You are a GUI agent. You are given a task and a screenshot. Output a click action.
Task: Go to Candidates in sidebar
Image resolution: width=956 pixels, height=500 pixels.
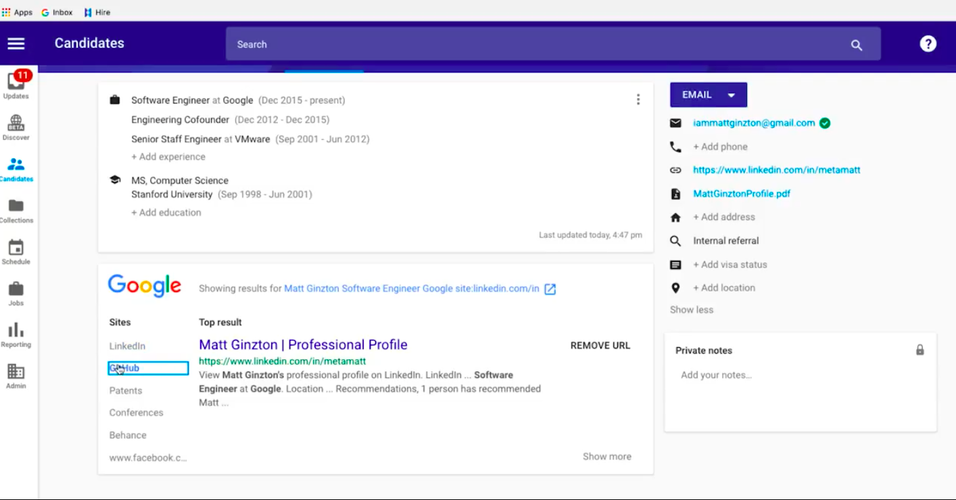pos(16,169)
